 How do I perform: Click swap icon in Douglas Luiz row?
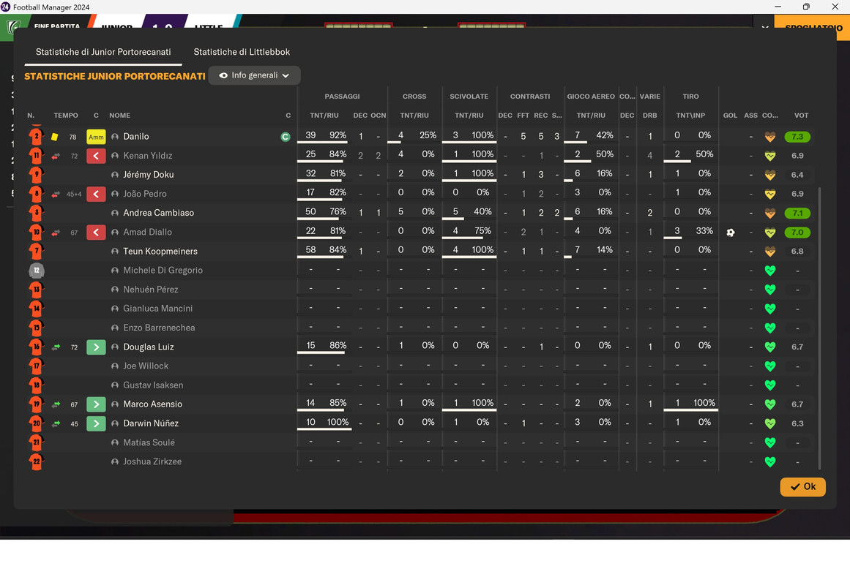tap(56, 347)
